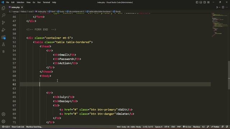Open the View menu
This screenshot has width=230, height=129.
(28, 3)
